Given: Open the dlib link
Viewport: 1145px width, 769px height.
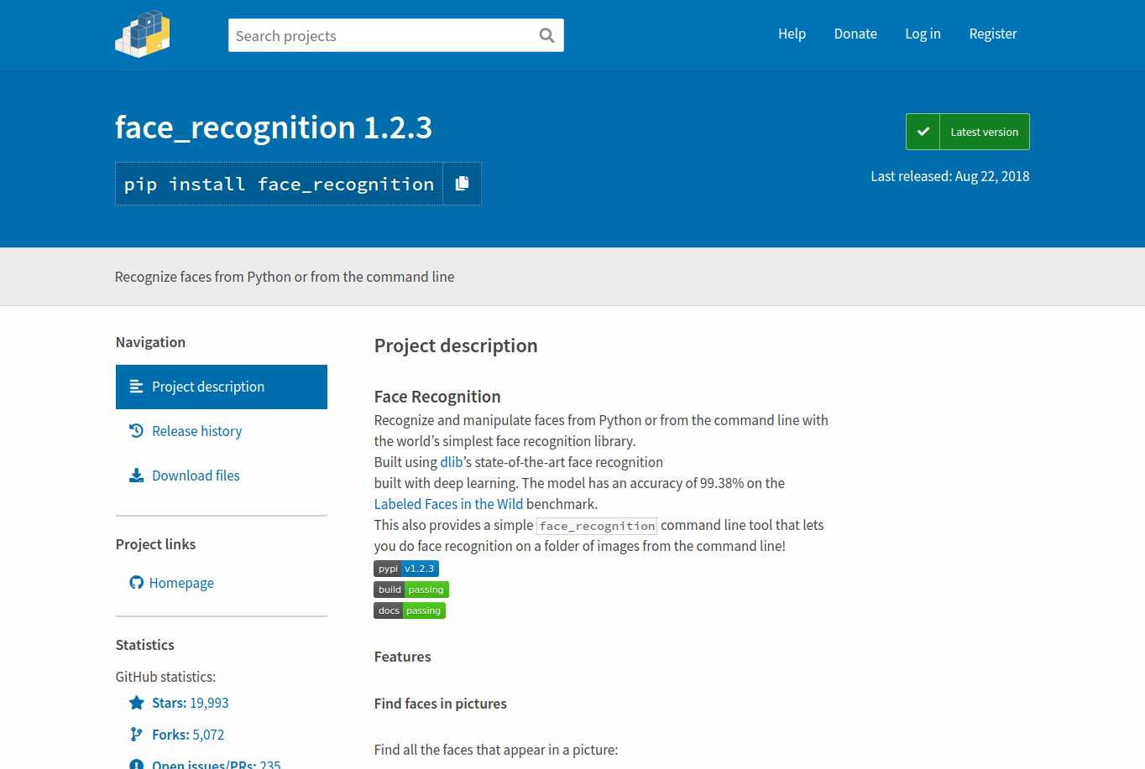Looking at the screenshot, I should tap(452, 462).
